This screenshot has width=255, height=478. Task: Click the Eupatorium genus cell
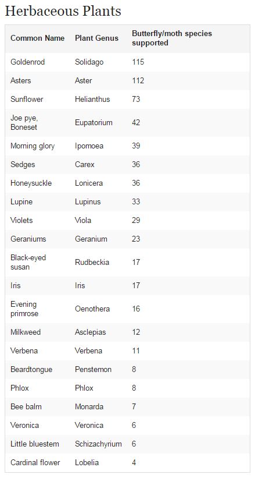(94, 122)
